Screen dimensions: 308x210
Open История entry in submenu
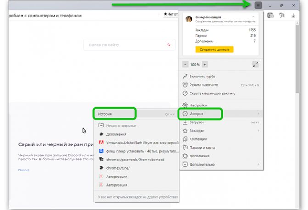136,114
